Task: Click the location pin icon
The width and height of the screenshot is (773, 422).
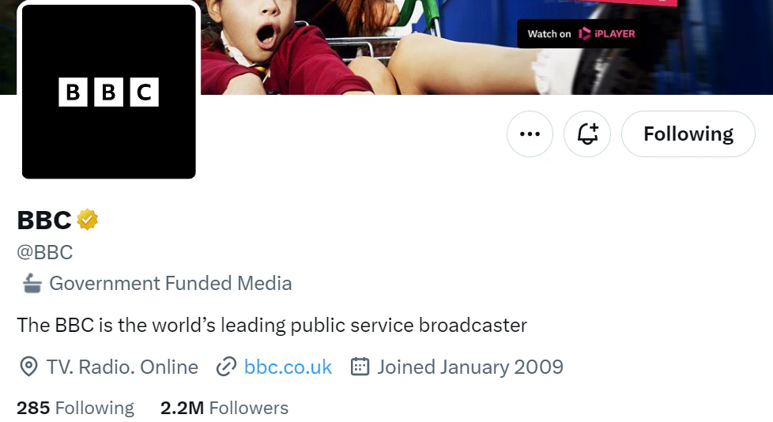Action: [x=28, y=367]
